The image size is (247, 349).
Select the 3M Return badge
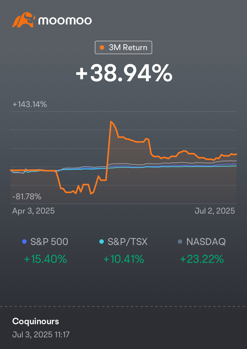point(124,47)
